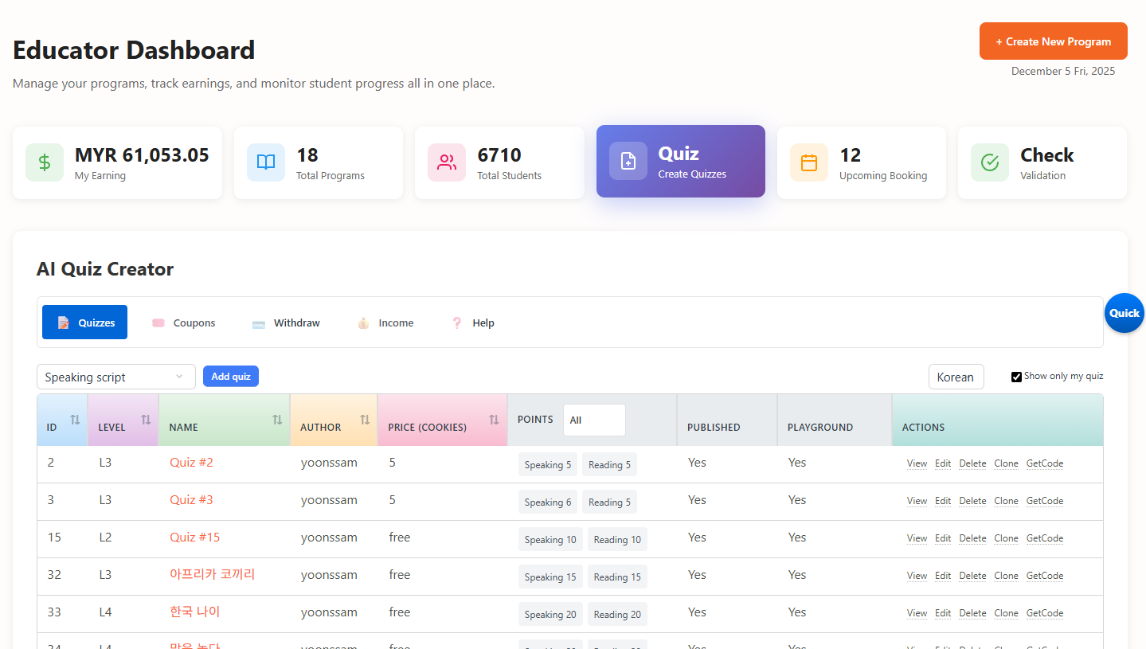Select the Check Validation checkmark icon
The image size is (1146, 649).
coord(989,162)
